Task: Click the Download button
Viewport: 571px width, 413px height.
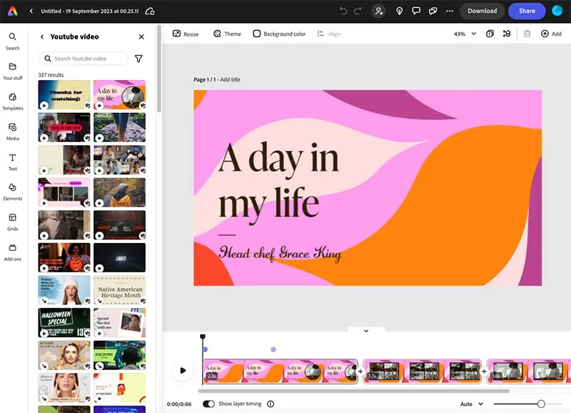Action: (x=482, y=11)
